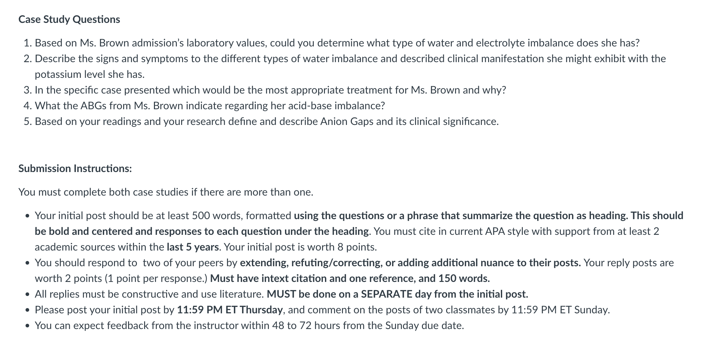This screenshot has height=348, width=701.
Task: Click the bold 'last 5 years' text
Action: pos(193,247)
